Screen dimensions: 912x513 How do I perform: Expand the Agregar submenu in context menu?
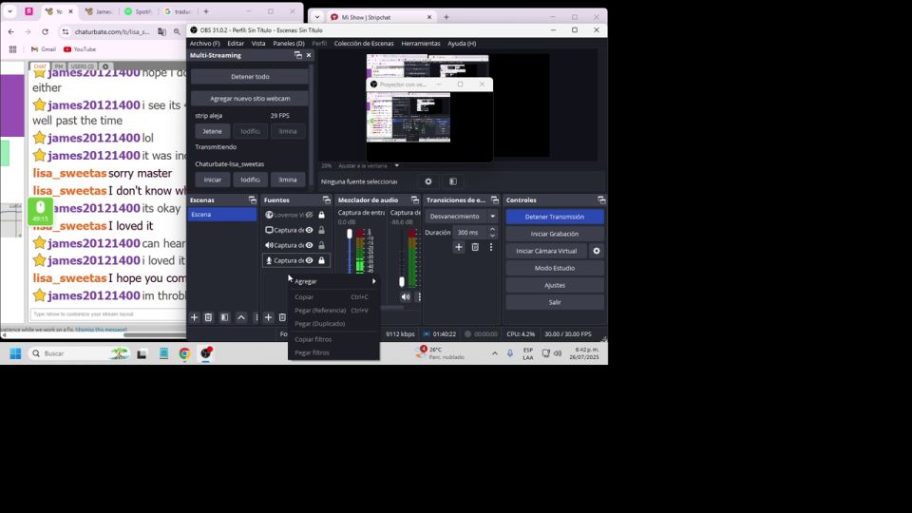333,281
